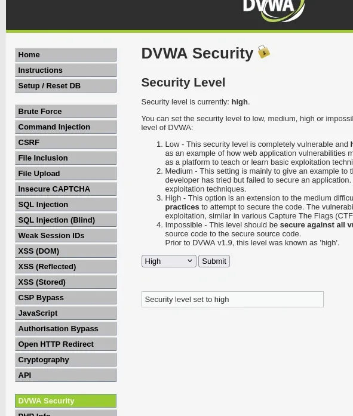Open the CSP Bypass page
This screenshot has width=353, height=416.
(66, 298)
